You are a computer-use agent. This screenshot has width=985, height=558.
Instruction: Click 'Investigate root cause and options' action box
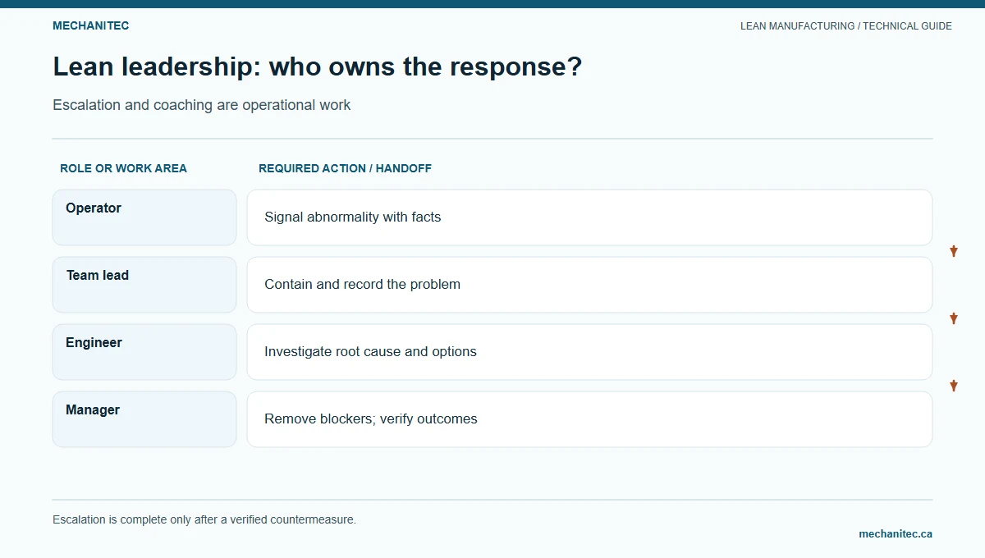click(x=589, y=352)
